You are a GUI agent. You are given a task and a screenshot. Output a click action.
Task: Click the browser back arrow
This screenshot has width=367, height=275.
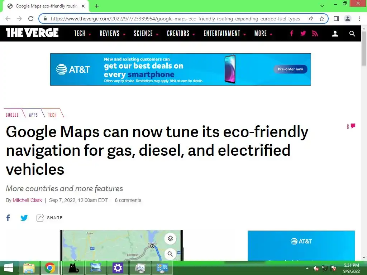click(x=8, y=19)
